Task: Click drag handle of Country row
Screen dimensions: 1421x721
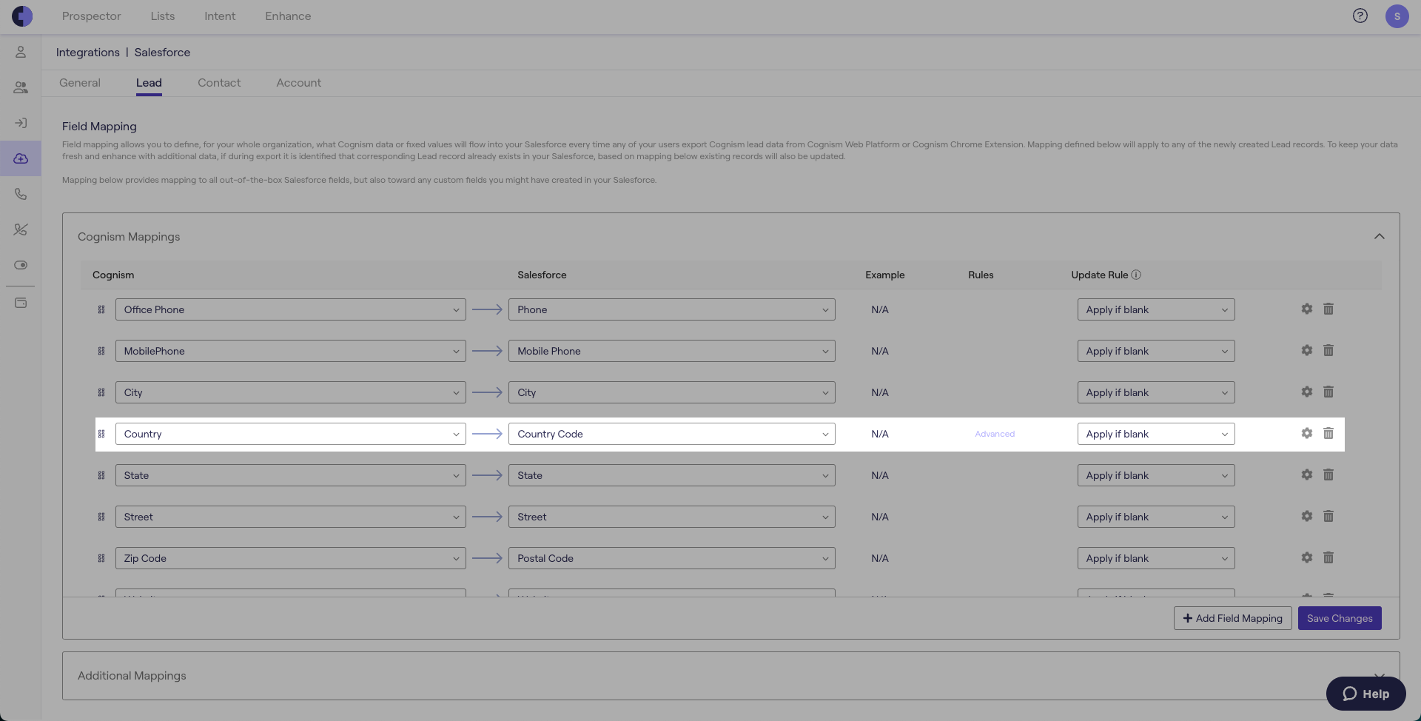Action: pos(101,434)
